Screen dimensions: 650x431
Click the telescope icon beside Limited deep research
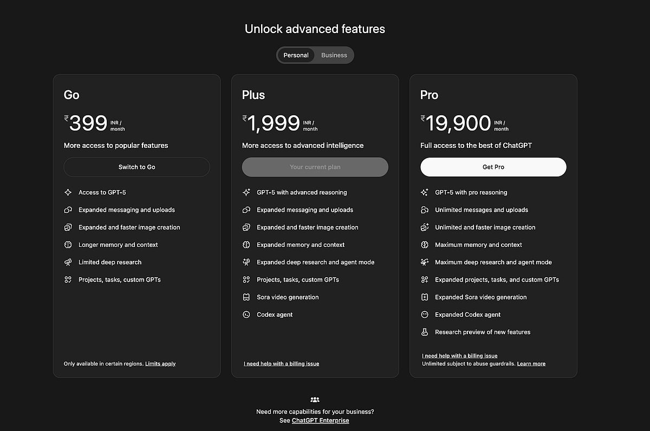pyautogui.click(x=68, y=262)
